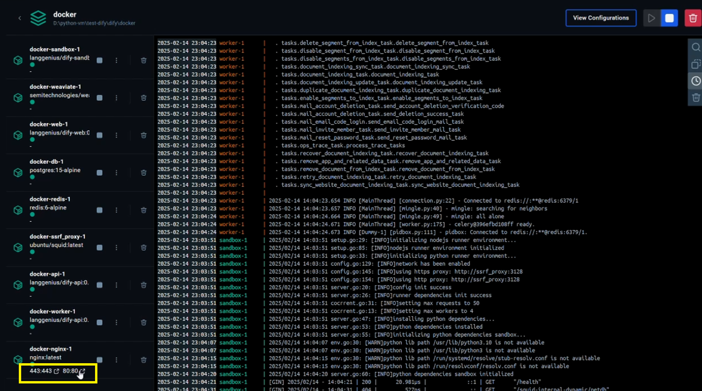Delete the docker-redis-1 container
Screen dimensions: 702x391
click(x=144, y=210)
